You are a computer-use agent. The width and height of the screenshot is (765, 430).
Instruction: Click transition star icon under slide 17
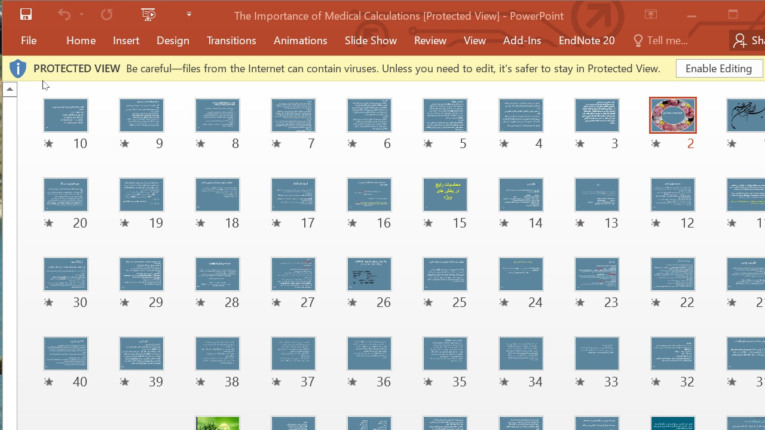coord(276,223)
